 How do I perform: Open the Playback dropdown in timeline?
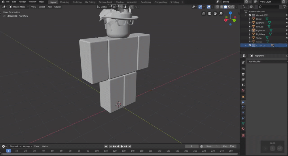click(15, 146)
